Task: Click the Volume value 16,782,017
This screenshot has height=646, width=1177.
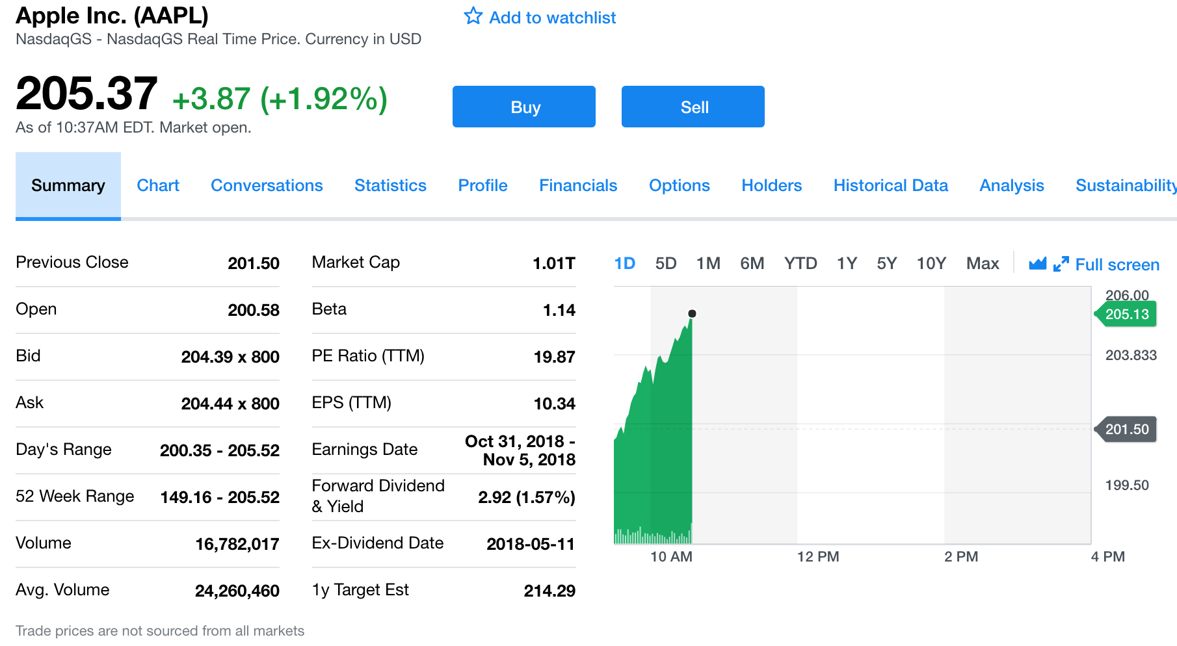Action: pyautogui.click(x=237, y=544)
